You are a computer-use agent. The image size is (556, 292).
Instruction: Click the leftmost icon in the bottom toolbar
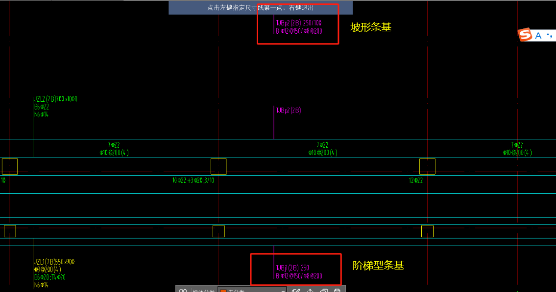pos(183,290)
